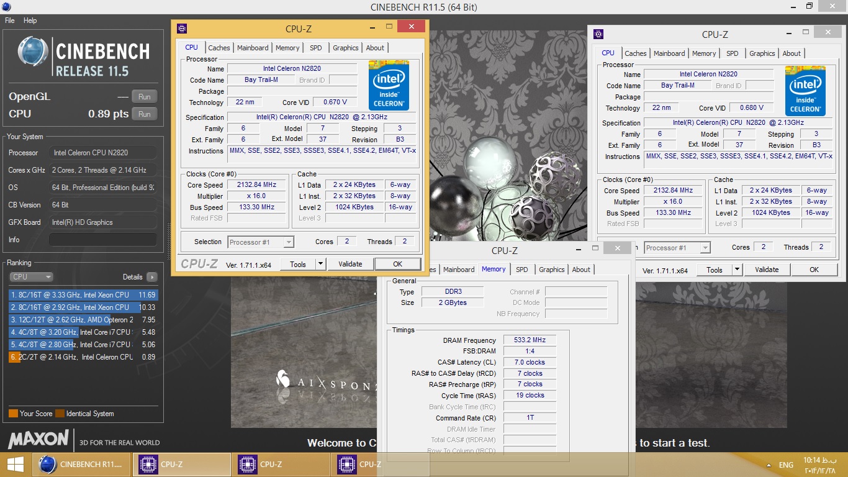The image size is (848, 477).
Task: Open the taskbar clock
Action: (819, 464)
